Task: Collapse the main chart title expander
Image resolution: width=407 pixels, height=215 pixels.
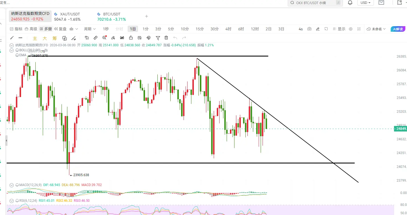Action: click(12, 45)
